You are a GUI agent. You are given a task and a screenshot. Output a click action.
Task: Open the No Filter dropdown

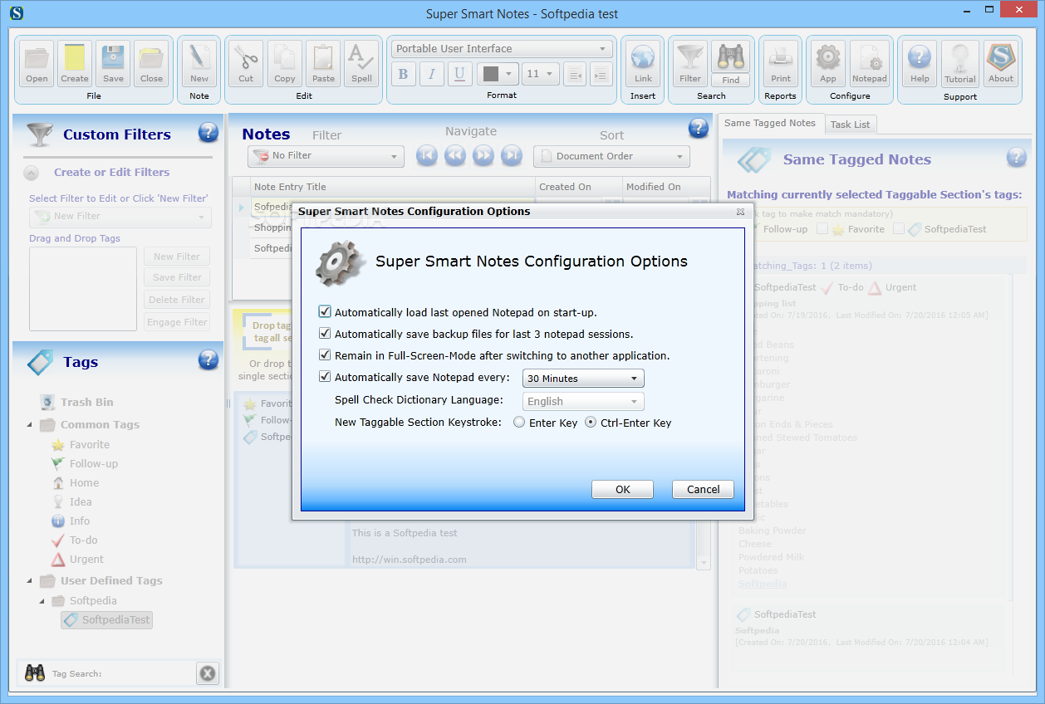tap(326, 156)
